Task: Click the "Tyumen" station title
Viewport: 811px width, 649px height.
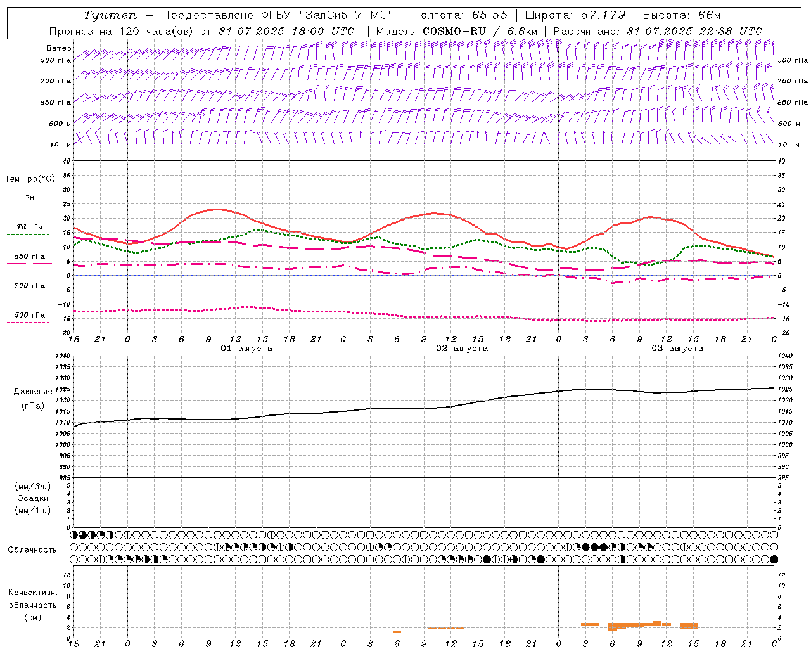Action: tap(110, 15)
